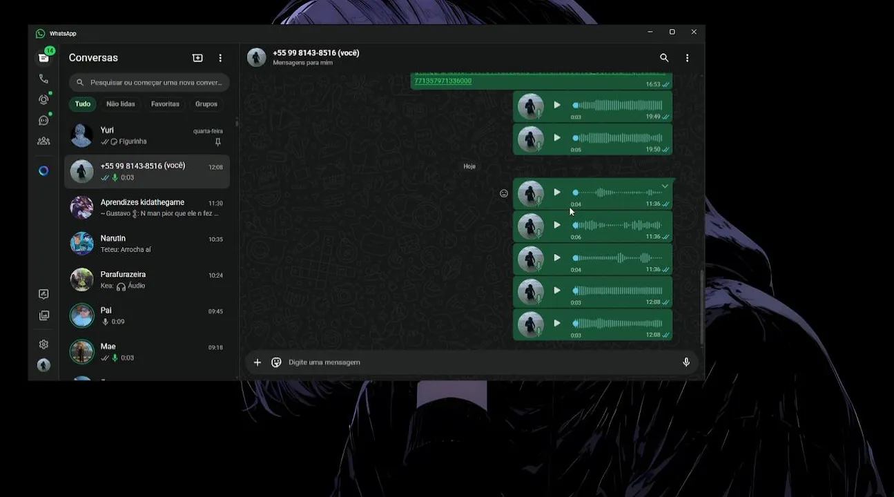Open the Chats section with 14 badge
894x497 pixels.
(x=43, y=57)
